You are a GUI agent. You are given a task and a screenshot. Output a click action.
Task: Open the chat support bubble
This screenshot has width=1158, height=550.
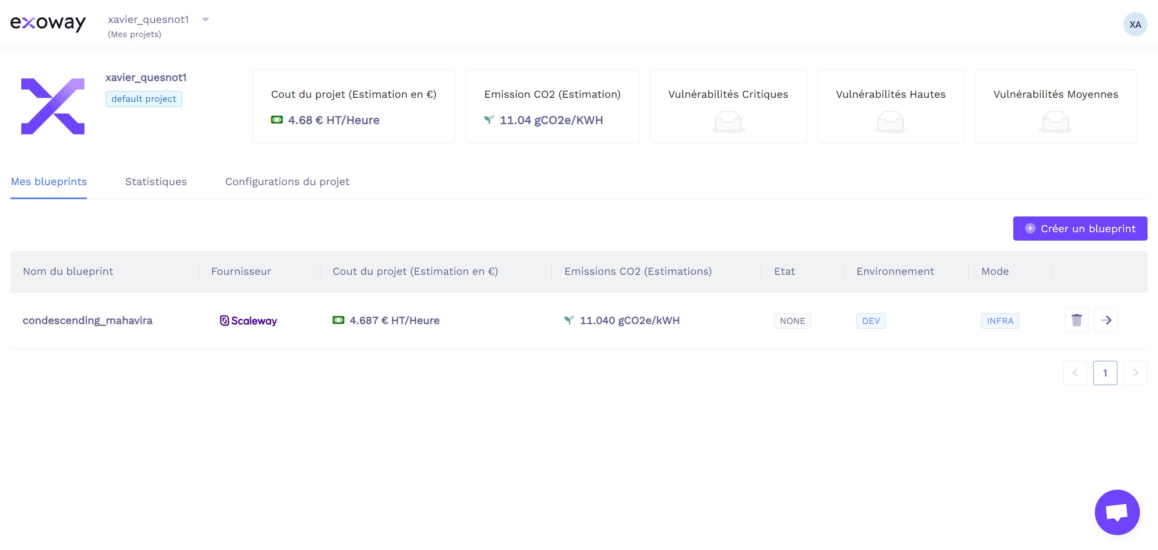coord(1117,512)
